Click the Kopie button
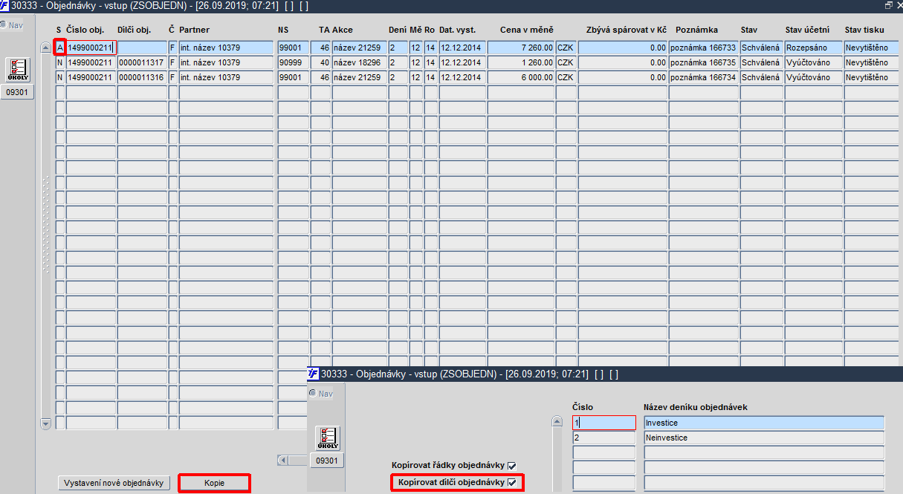This screenshot has height=494, width=903. pyautogui.click(x=214, y=483)
